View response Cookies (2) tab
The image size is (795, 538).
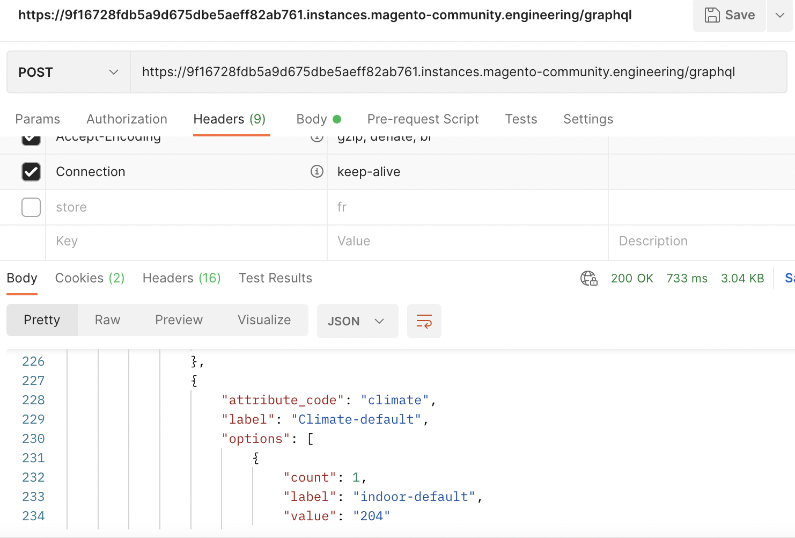89,278
